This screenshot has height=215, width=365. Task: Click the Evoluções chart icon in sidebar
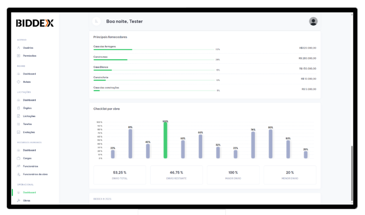(x=19, y=132)
